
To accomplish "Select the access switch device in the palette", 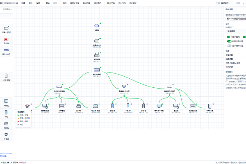I will tap(6, 51).
